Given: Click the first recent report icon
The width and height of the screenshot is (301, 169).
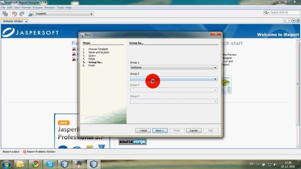Looking at the screenshot, I should 74,49.
